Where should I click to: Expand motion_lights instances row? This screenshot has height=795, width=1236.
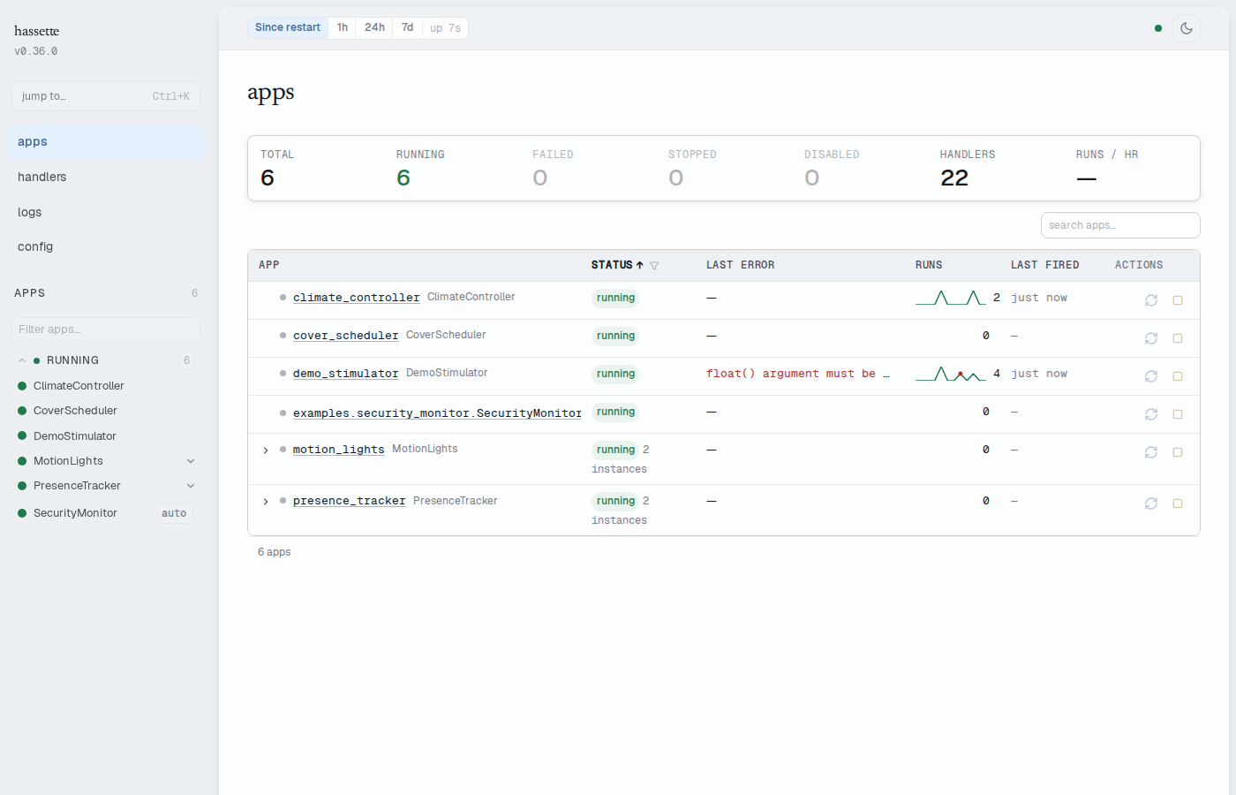click(x=266, y=450)
